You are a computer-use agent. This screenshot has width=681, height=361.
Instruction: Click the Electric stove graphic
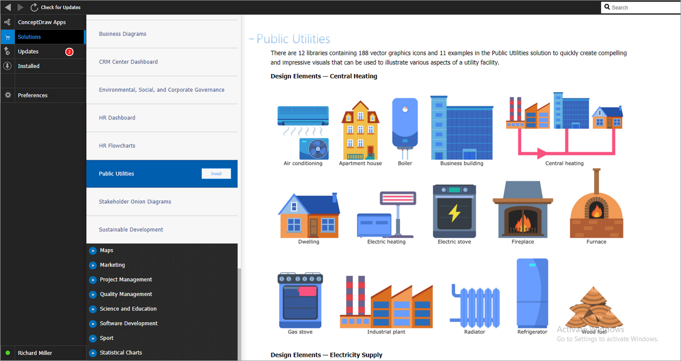(454, 211)
